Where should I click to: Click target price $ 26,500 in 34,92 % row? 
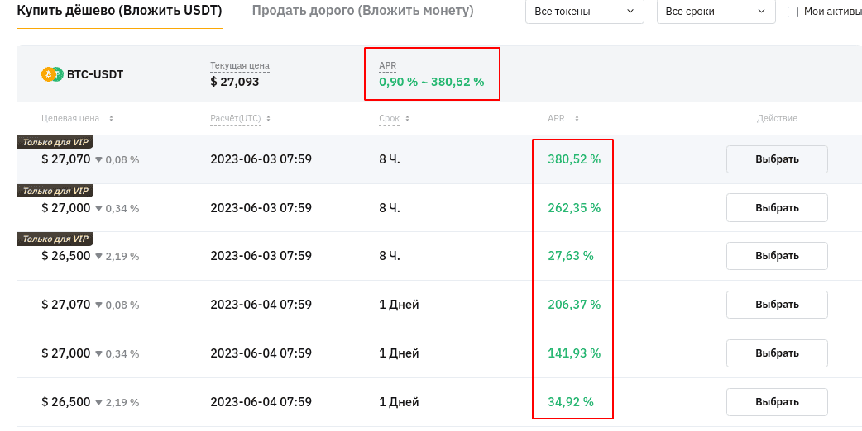pos(66,402)
